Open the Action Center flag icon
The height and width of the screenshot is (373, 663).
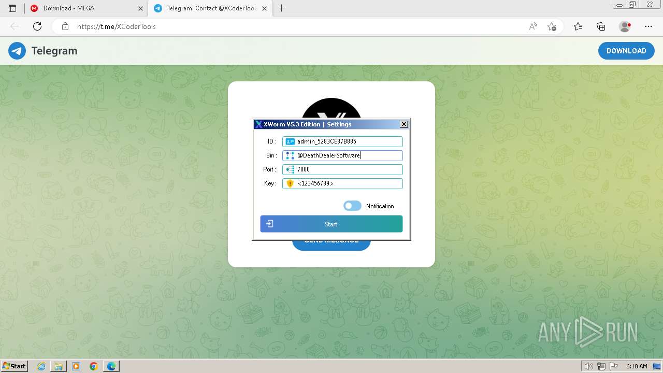click(x=614, y=366)
